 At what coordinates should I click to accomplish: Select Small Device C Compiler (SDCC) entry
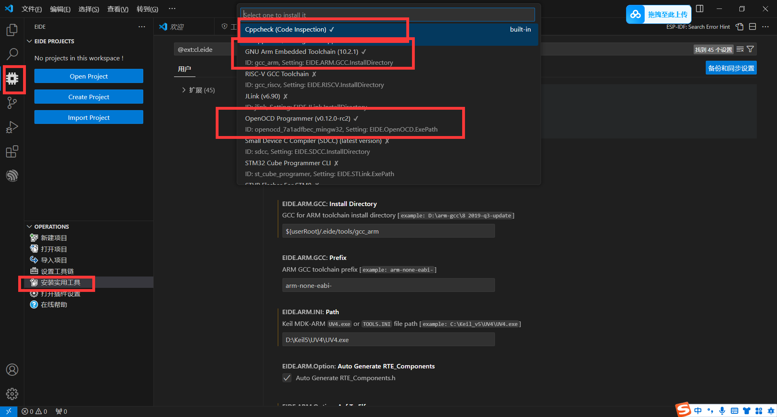point(388,146)
